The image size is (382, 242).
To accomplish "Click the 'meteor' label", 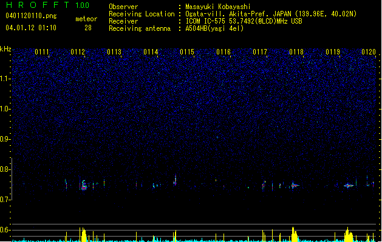I will [86, 19].
